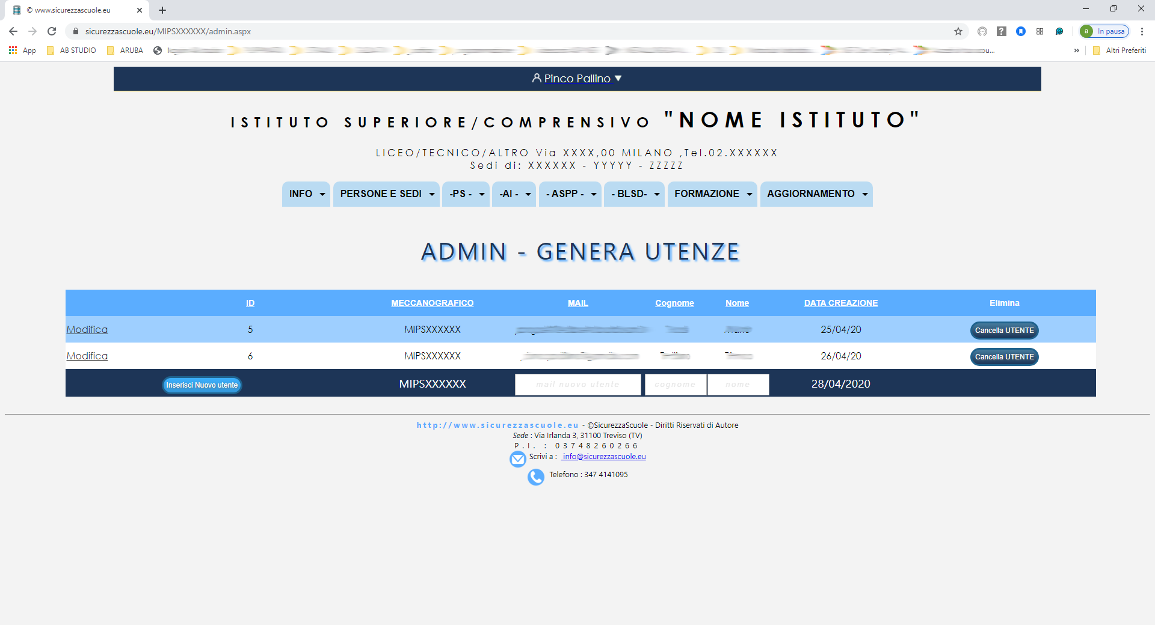
Task: Go back to the previous page
Action: (x=13, y=31)
